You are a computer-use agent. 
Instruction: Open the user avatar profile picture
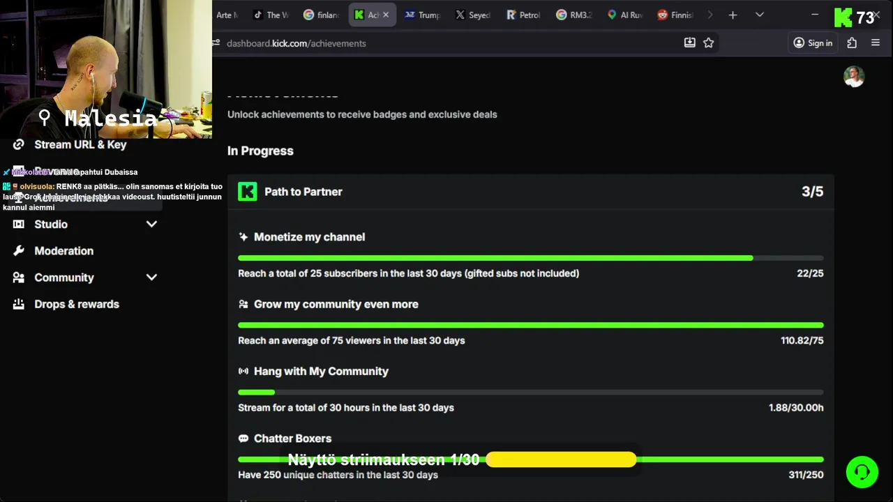pos(854,77)
